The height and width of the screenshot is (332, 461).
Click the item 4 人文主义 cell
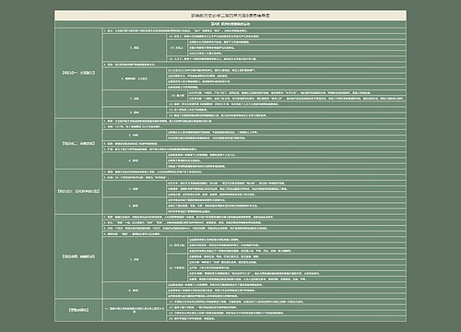tap(135, 78)
